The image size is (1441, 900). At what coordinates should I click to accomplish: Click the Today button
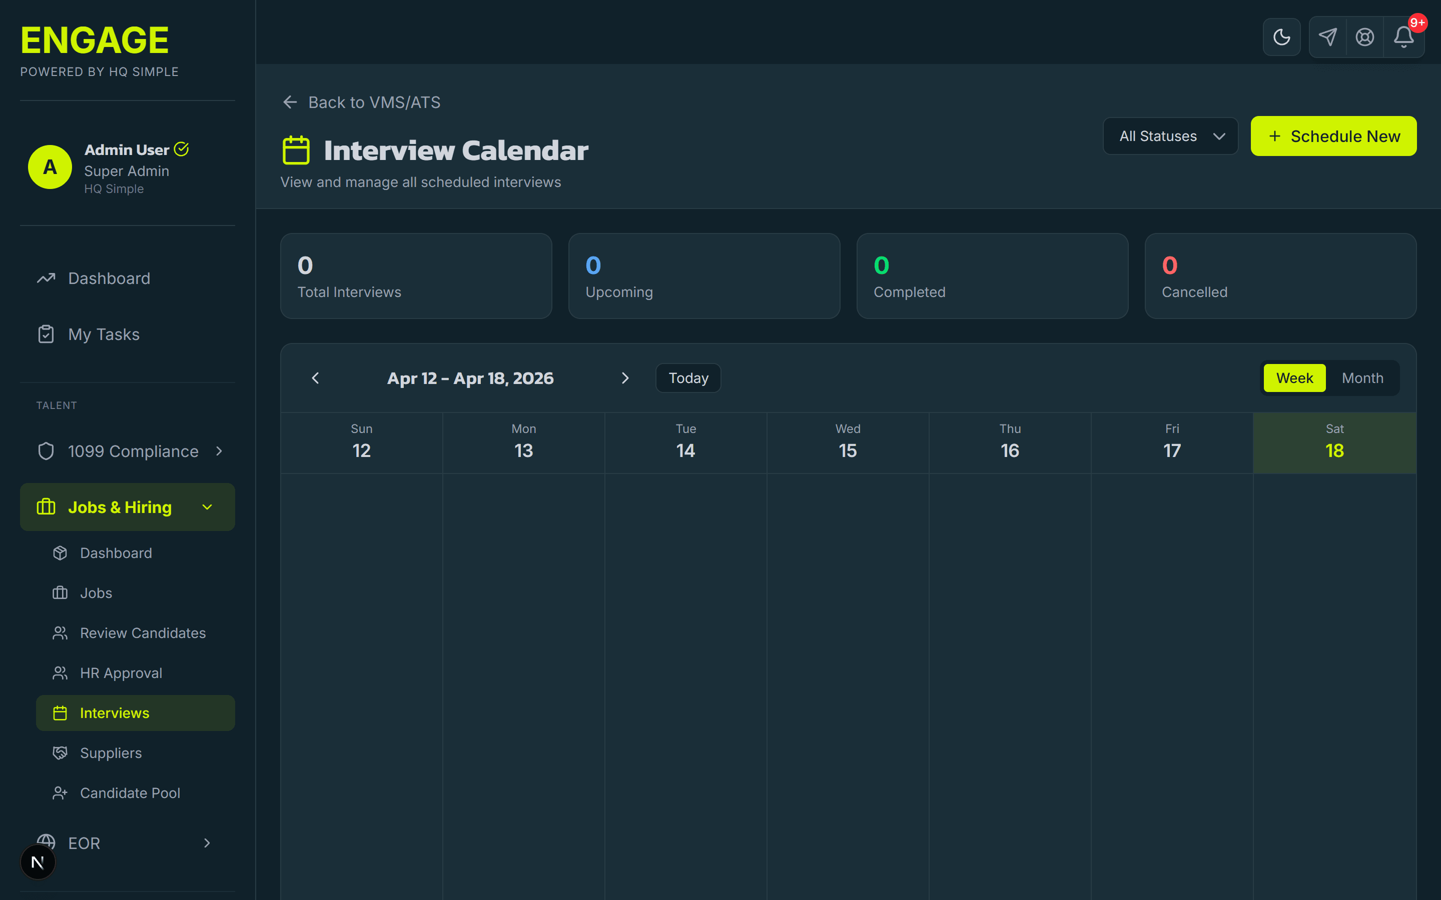(x=688, y=378)
